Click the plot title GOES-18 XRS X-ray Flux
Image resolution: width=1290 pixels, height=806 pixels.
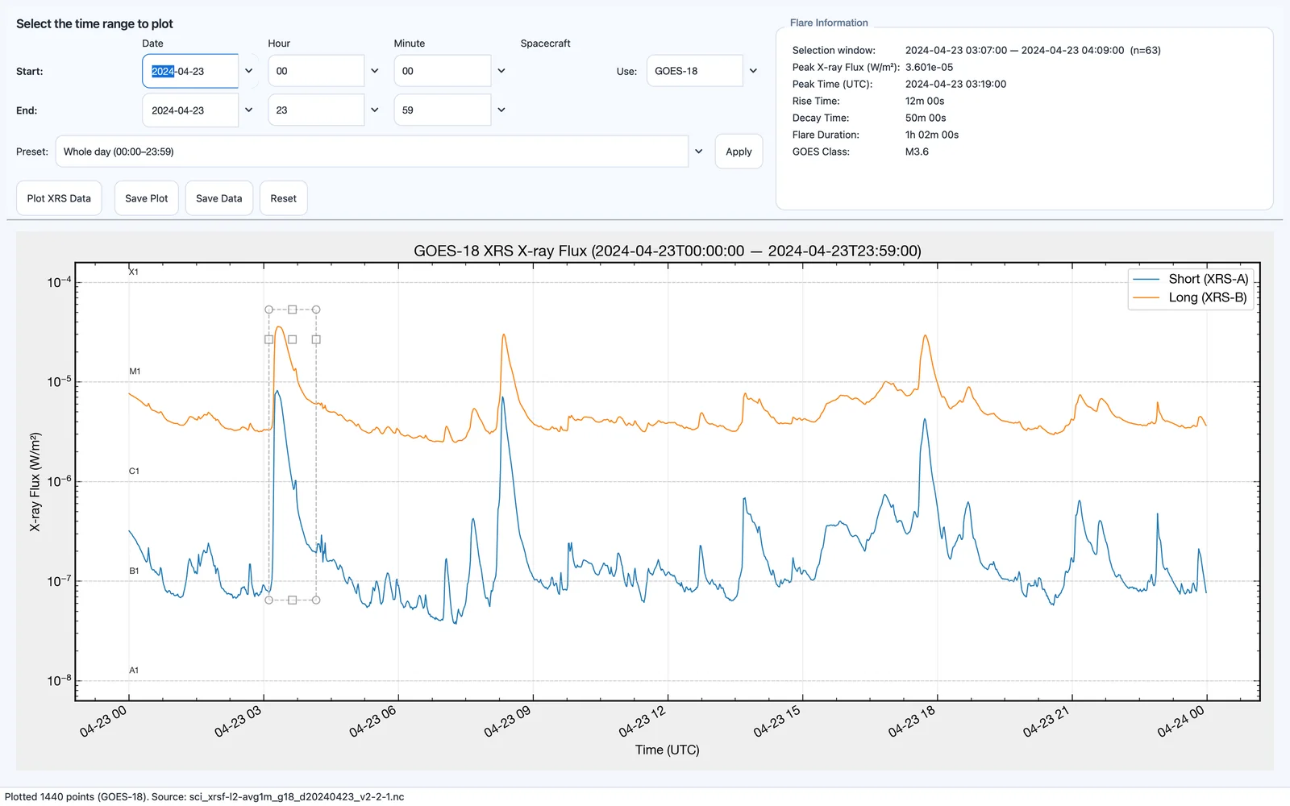(x=668, y=251)
